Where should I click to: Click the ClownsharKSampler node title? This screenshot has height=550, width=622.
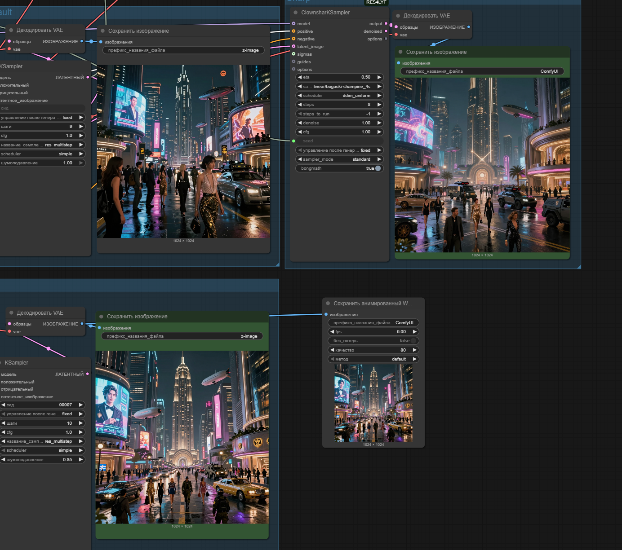[x=325, y=13]
